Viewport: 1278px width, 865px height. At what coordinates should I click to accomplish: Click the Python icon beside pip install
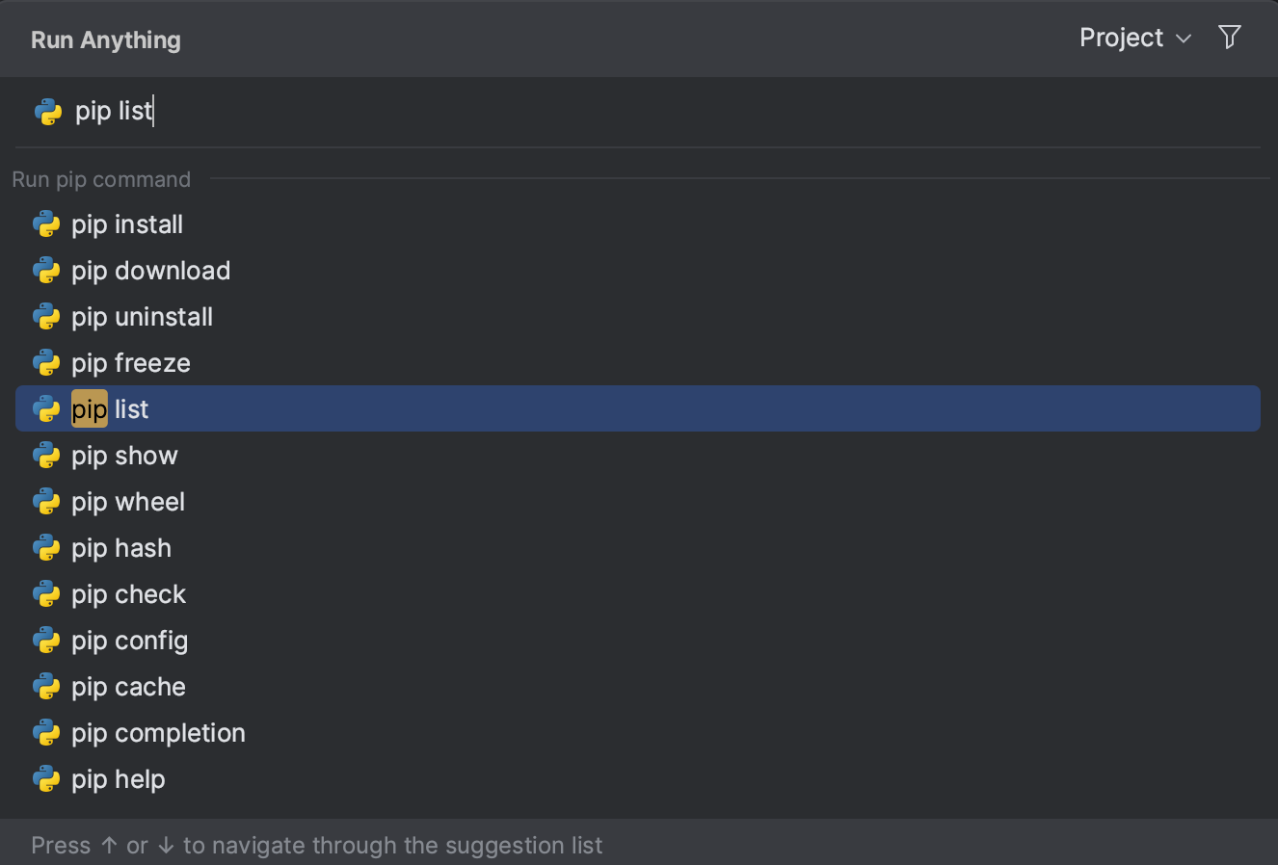click(x=46, y=223)
